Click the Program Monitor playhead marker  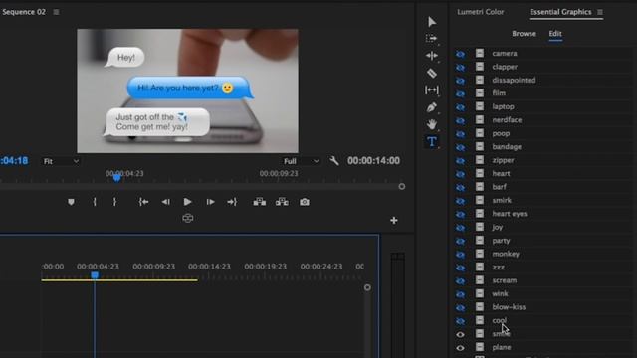[117, 178]
